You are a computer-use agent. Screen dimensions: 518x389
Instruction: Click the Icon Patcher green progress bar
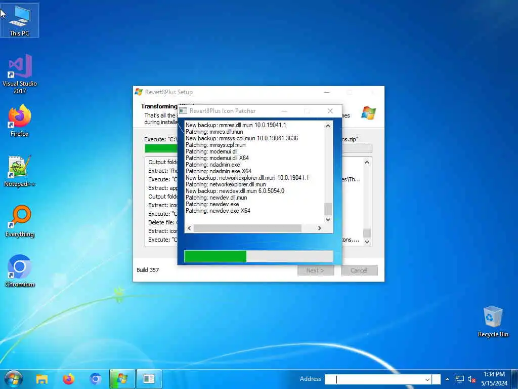258,256
